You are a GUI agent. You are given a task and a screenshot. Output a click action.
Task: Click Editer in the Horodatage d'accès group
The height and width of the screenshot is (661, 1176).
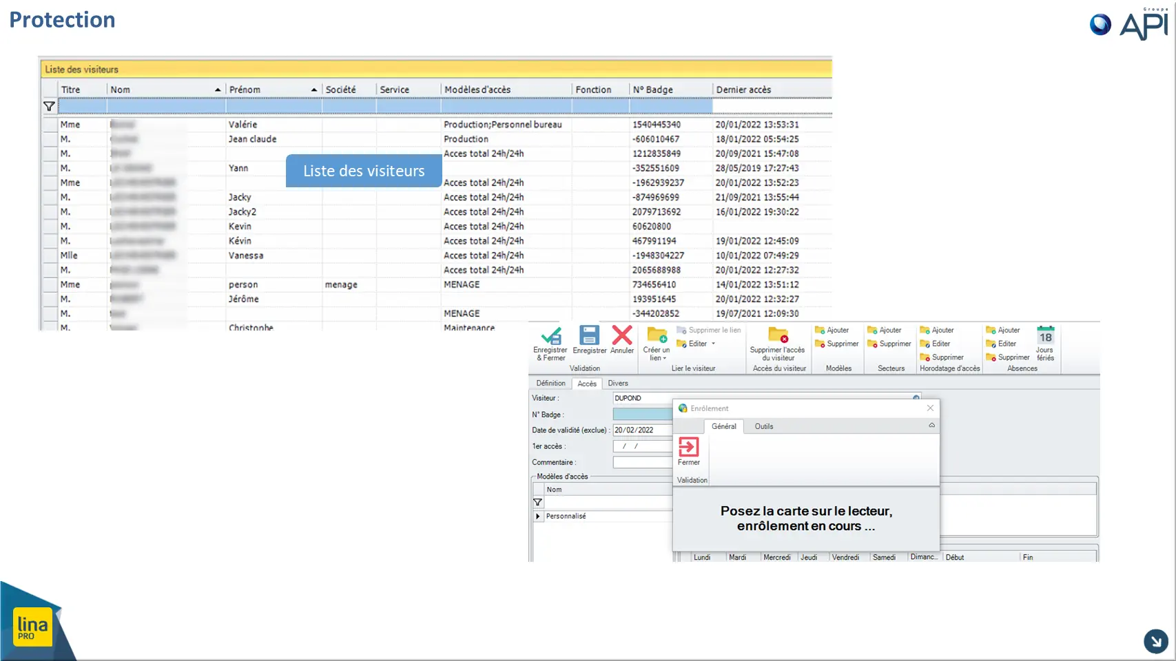(935, 344)
